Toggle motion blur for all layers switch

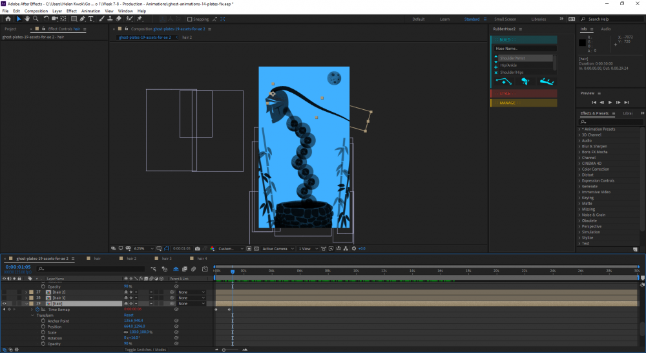[x=194, y=269]
